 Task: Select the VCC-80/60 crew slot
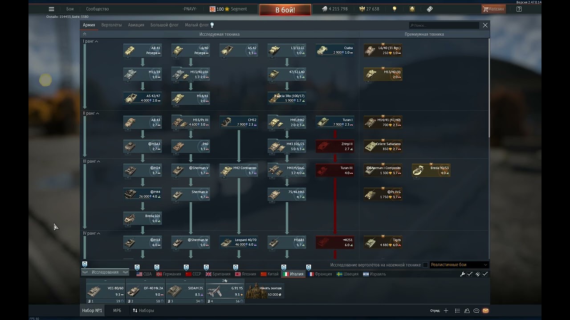point(106,292)
